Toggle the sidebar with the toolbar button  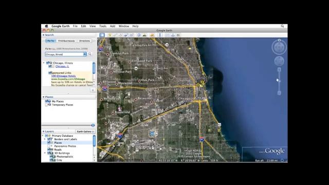click(x=102, y=35)
